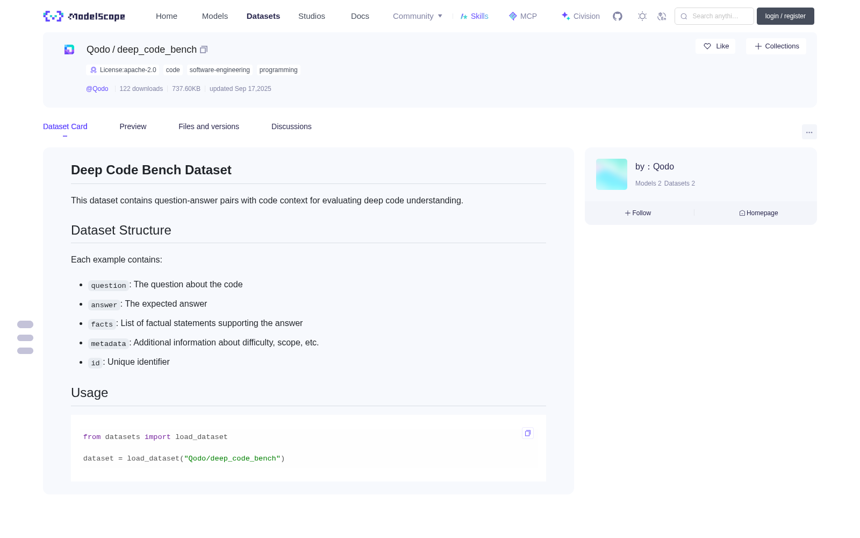Screen dimensions: 860x538
Task: Click the Qodo dataset avatar icon
Action: [69, 49]
